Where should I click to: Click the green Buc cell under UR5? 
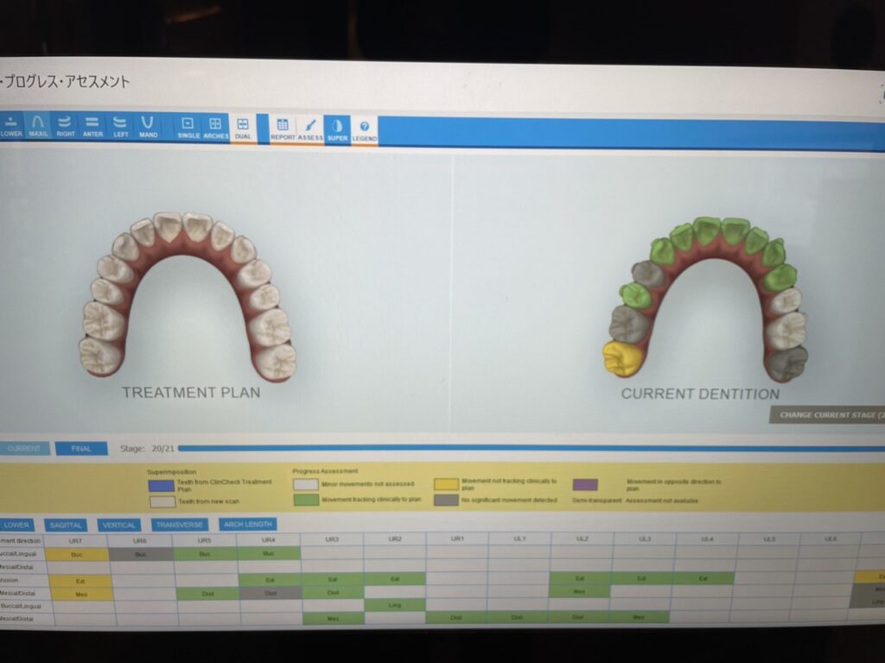click(205, 553)
